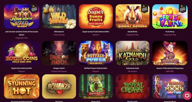Open the Bonanza game thumbnail
Screen dimensions: 192x102
pyautogui.click(x=59, y=86)
